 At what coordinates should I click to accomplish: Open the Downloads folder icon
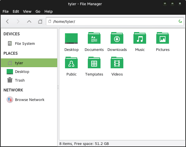pos(117,38)
